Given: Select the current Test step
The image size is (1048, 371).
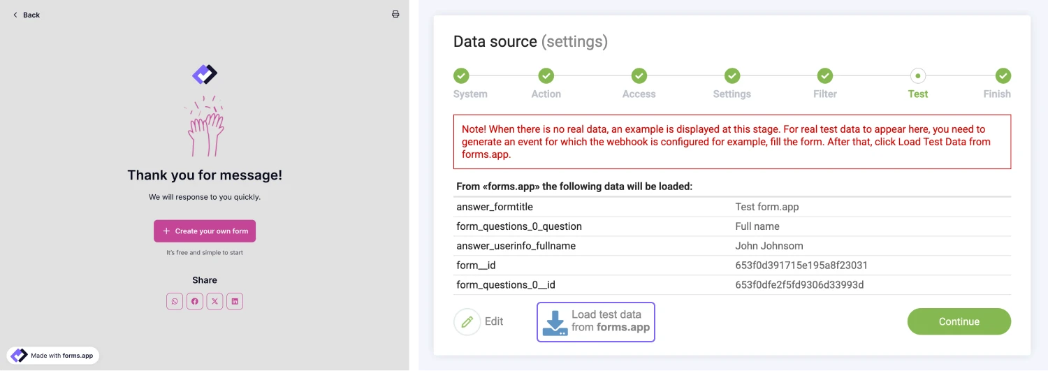Looking at the screenshot, I should coord(918,76).
